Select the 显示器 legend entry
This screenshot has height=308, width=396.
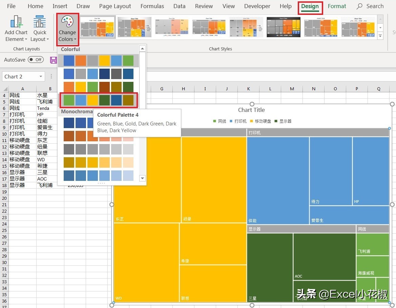pos(283,121)
